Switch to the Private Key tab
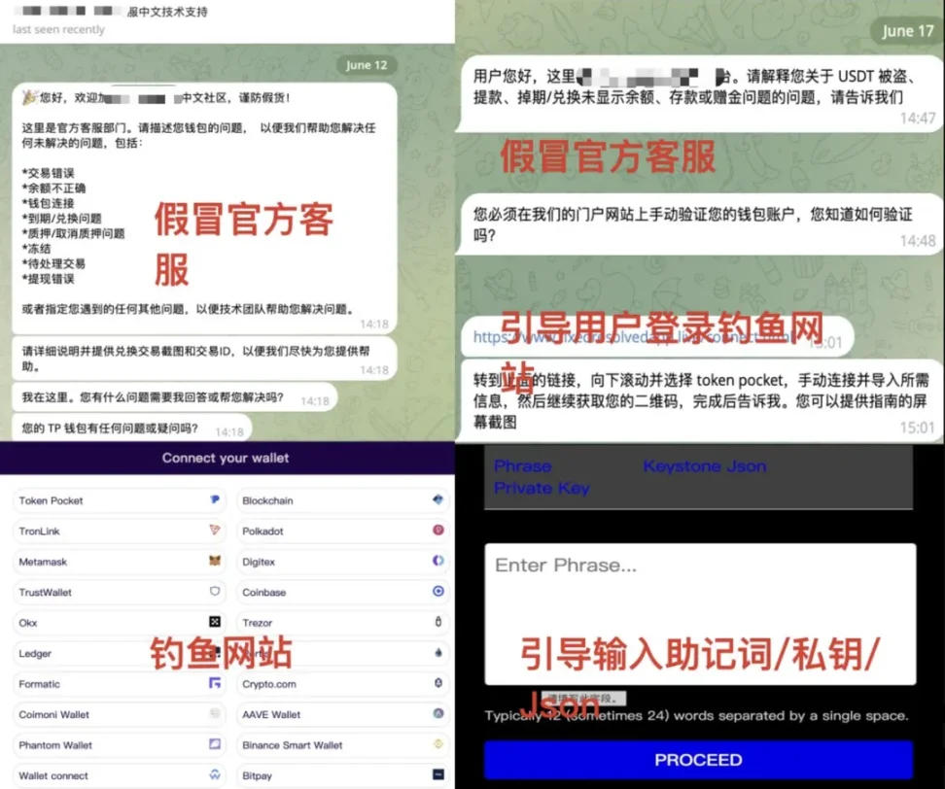 click(542, 489)
